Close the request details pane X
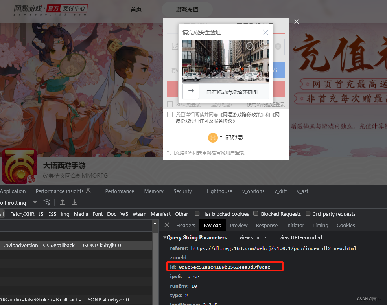 pos(167,225)
